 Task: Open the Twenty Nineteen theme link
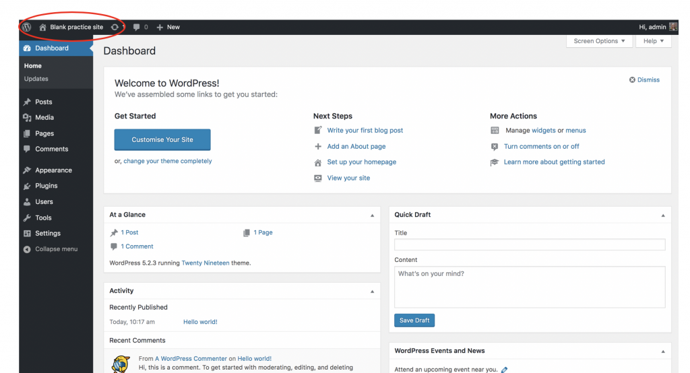[x=206, y=263]
